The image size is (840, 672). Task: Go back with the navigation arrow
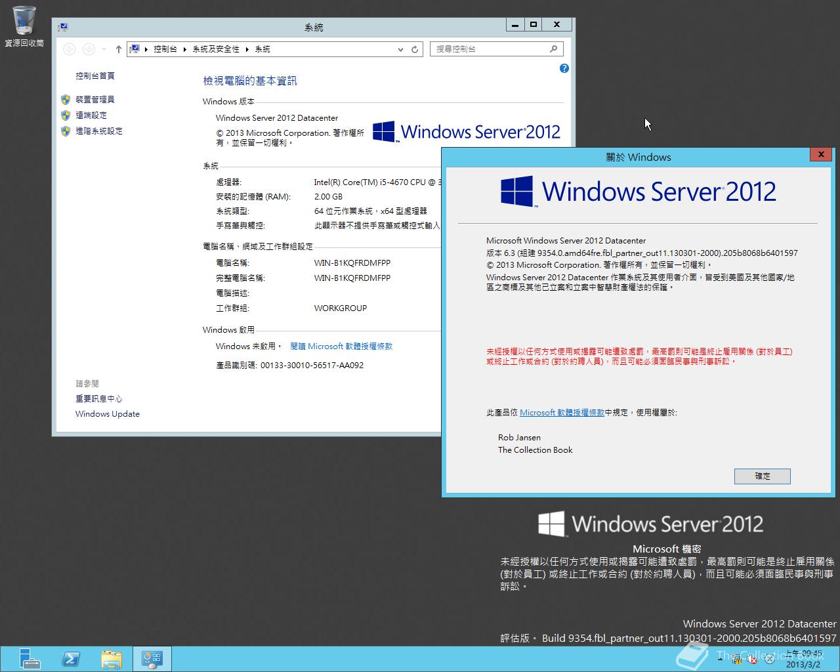(70, 49)
